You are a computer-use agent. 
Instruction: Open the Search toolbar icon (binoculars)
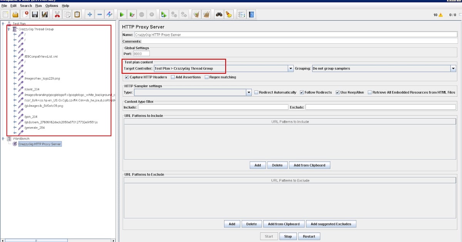pos(218,14)
